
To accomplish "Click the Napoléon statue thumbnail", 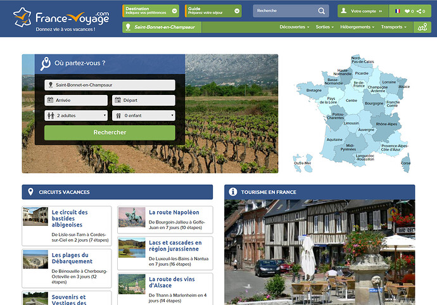I will coord(132,217).
